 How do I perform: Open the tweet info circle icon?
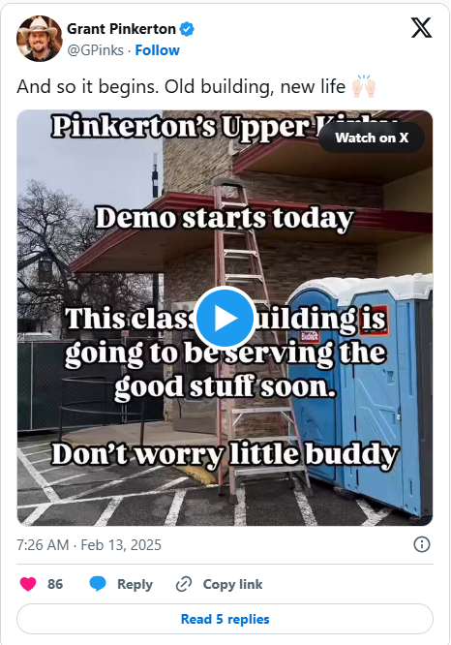click(421, 544)
